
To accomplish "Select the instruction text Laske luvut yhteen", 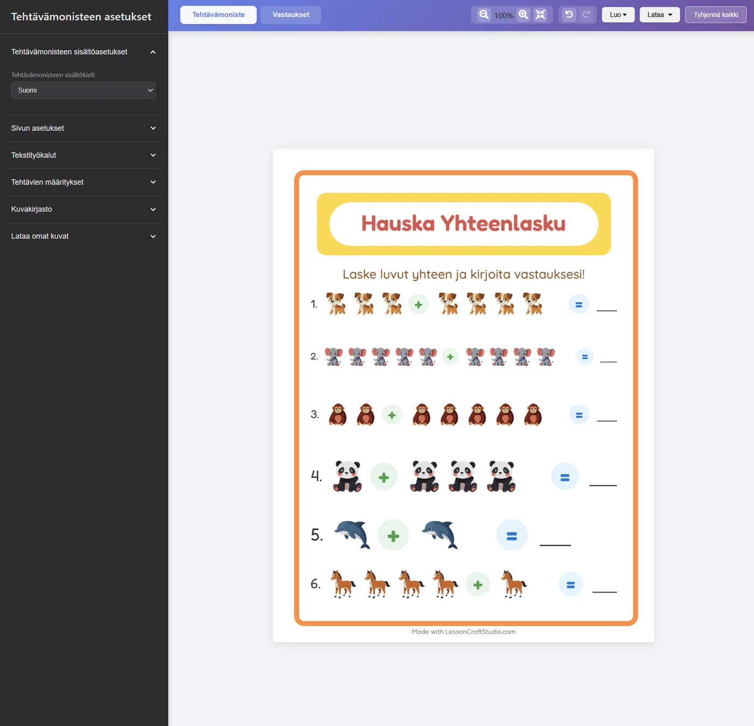I will [464, 274].
